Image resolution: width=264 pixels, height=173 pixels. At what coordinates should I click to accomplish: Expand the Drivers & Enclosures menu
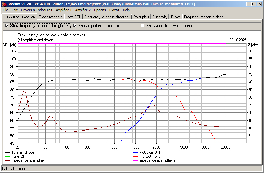coord(36,10)
